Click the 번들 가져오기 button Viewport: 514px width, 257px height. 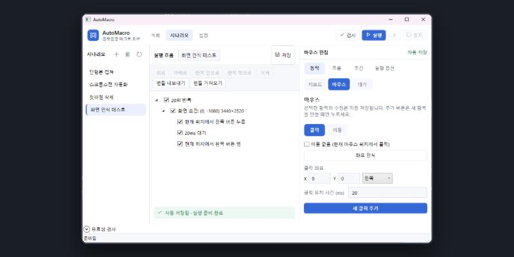pyautogui.click(x=208, y=83)
